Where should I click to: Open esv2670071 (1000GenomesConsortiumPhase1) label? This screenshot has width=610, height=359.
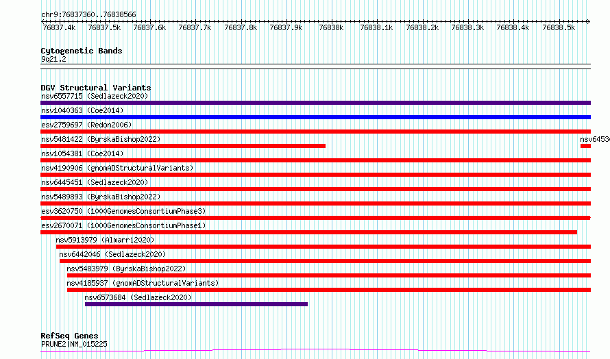123,225
